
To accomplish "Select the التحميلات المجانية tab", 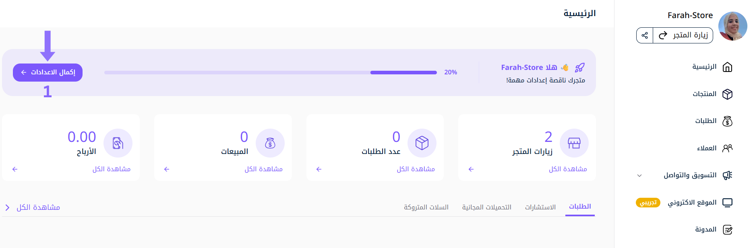I will (487, 207).
